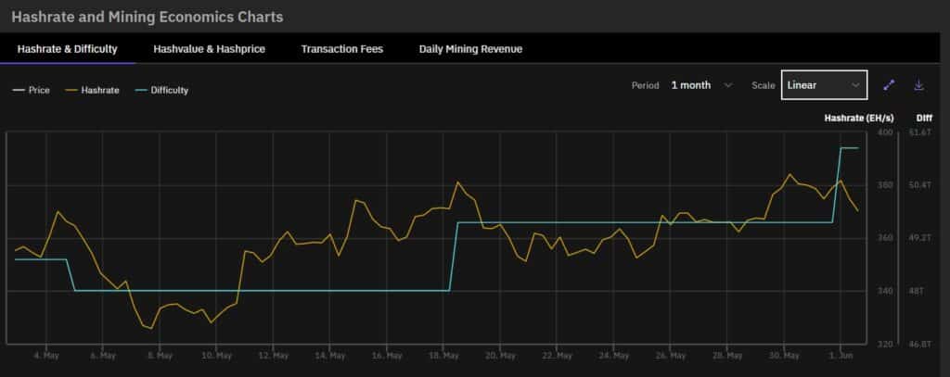This screenshot has height=377, width=950.
Task: Click the Scale label text
Action: [764, 85]
